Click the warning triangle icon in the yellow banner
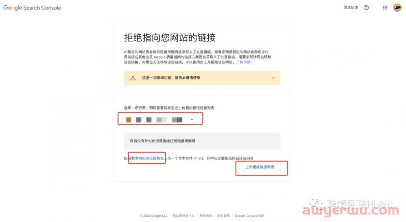Screen dimensions: 406x222 click(133, 78)
